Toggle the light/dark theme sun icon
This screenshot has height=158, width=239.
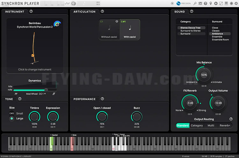pos(172,4)
